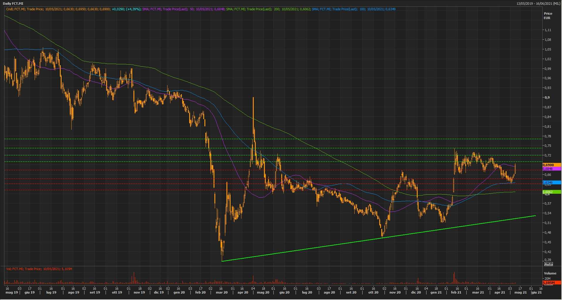Click the green 0,6062 SMA value tag
Viewport: 562px width, 300px height.
tap(551, 192)
